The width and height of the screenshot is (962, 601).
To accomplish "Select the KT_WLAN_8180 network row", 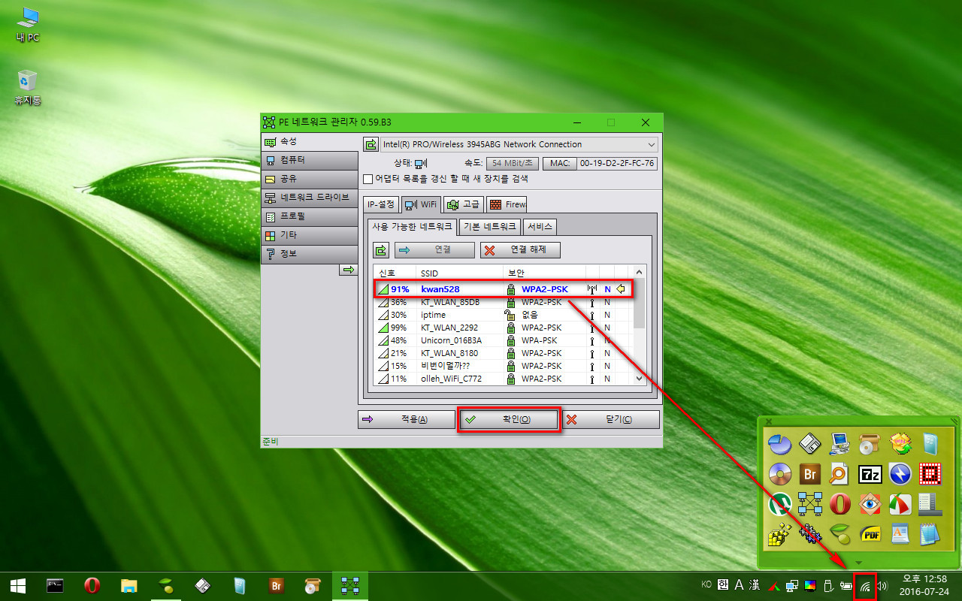I will tap(504, 353).
